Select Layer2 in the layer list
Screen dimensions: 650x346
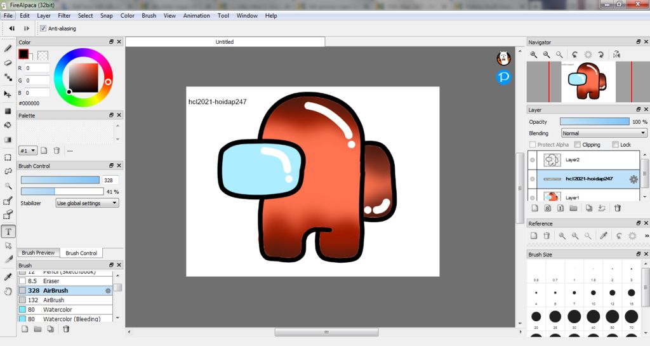point(583,160)
